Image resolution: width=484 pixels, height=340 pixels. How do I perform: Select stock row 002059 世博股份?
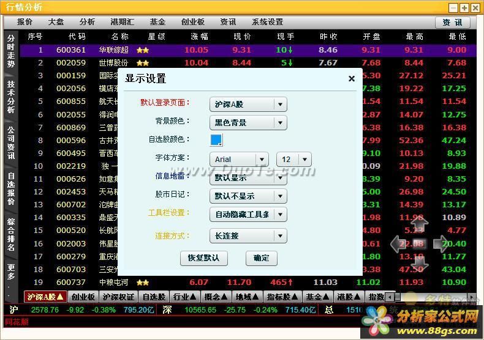tap(248, 63)
